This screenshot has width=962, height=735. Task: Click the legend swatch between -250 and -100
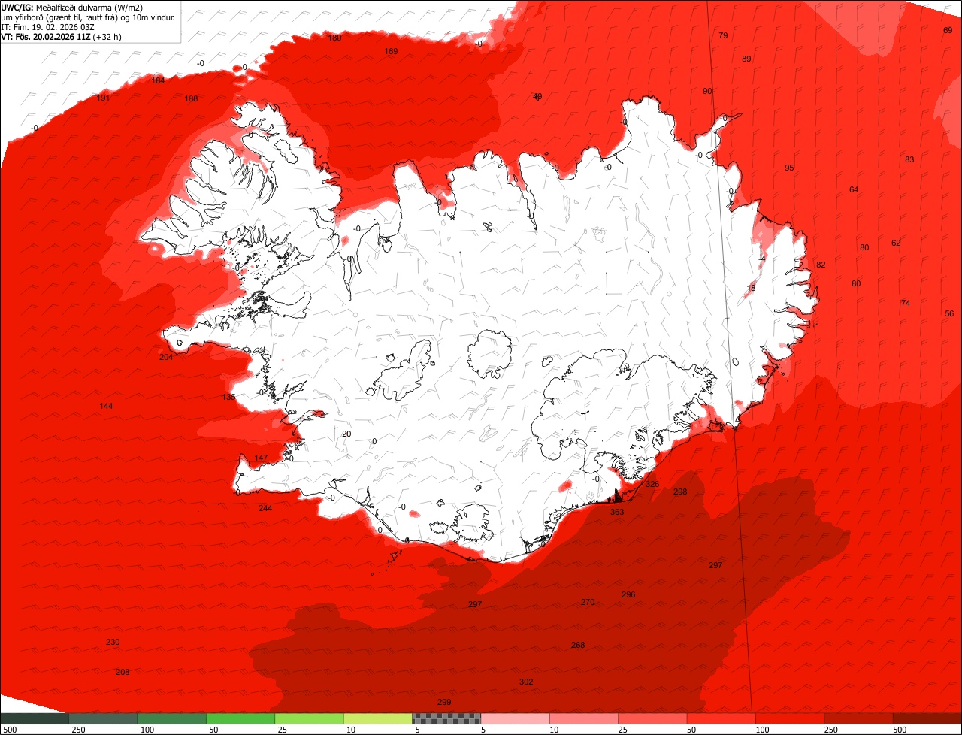click(x=103, y=718)
